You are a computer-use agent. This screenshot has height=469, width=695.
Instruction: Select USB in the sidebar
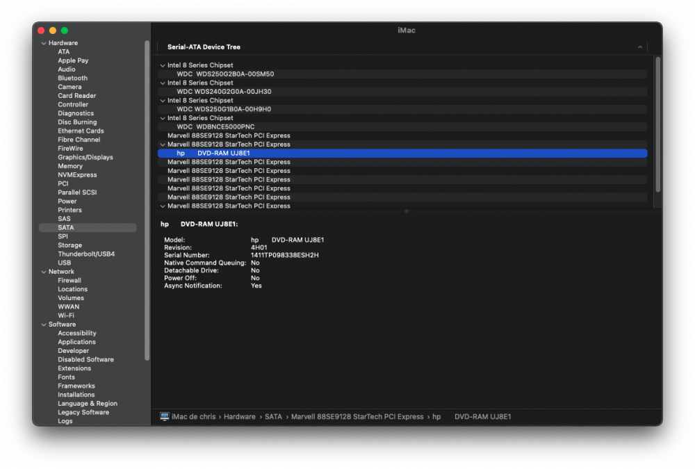(64, 263)
